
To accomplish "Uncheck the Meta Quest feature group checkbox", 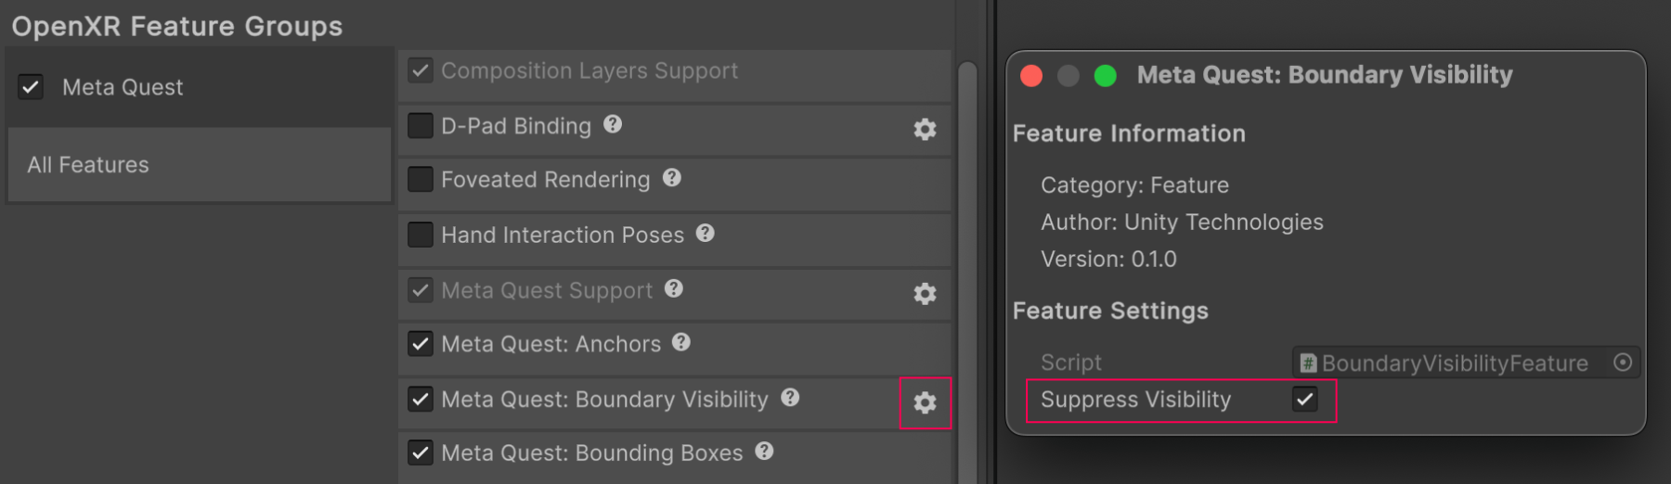I will [x=31, y=87].
